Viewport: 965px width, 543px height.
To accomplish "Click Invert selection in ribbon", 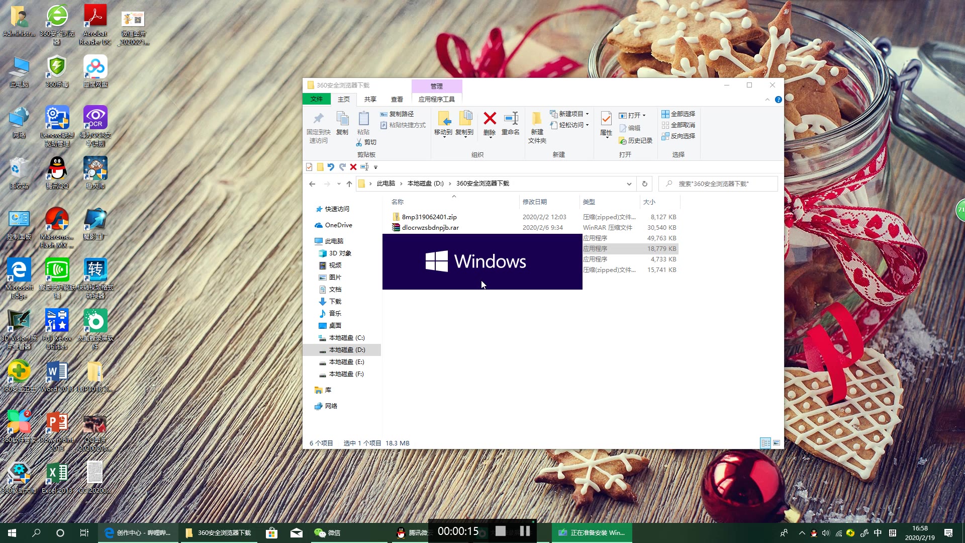I will tap(679, 136).
